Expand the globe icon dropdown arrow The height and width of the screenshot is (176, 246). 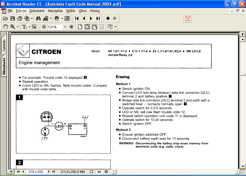[32, 18]
